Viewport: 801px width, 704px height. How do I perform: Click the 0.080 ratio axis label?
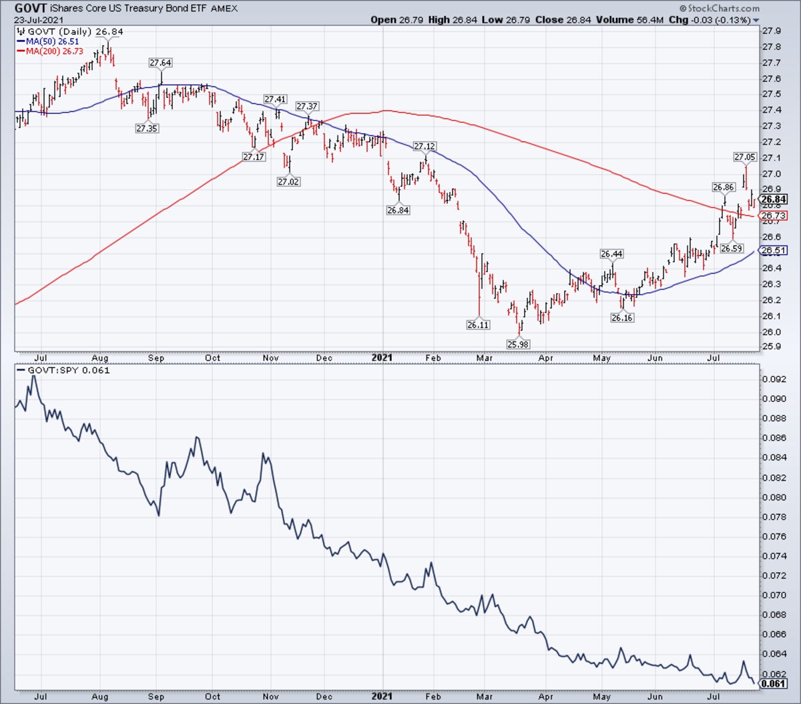[x=774, y=497]
